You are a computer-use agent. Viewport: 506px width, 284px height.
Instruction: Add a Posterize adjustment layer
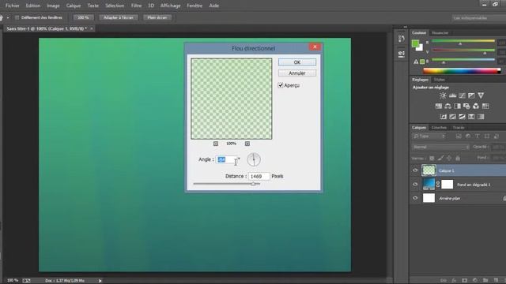(x=453, y=117)
